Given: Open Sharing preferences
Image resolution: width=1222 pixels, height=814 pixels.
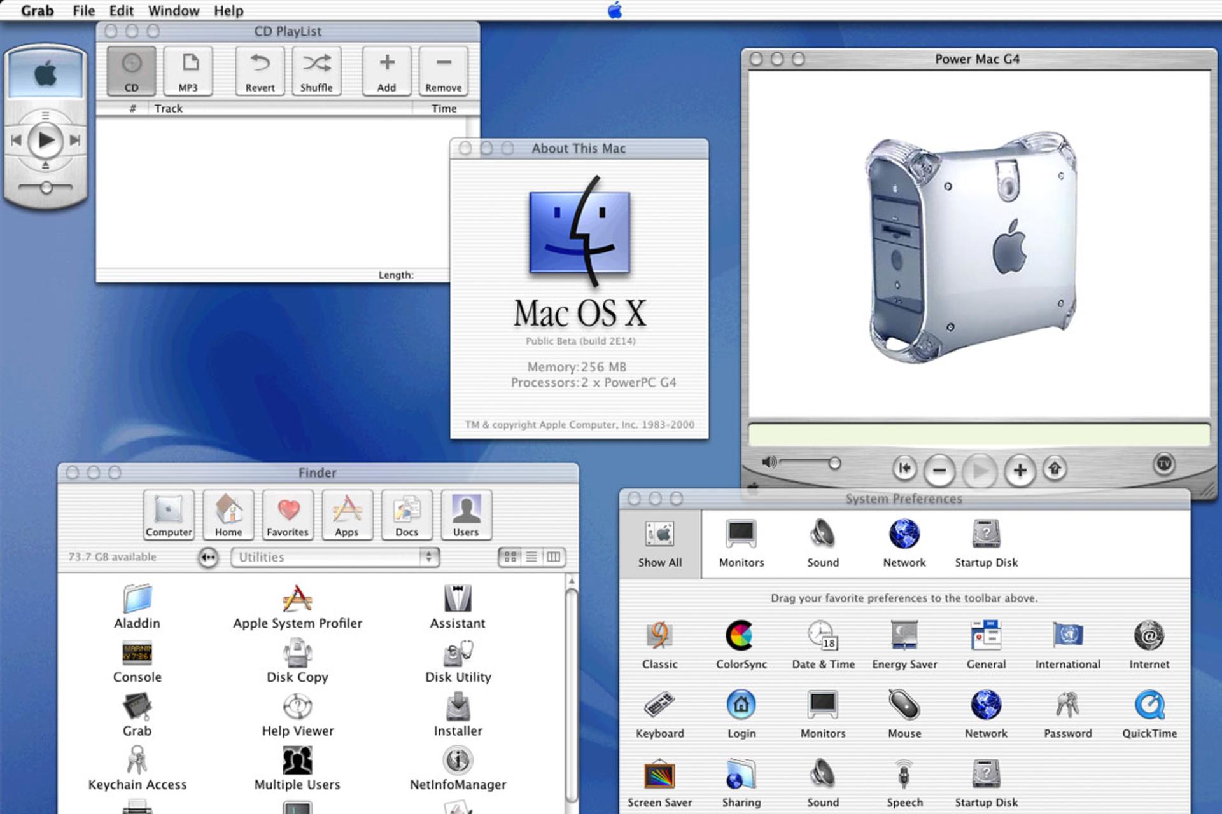Looking at the screenshot, I should [741, 783].
